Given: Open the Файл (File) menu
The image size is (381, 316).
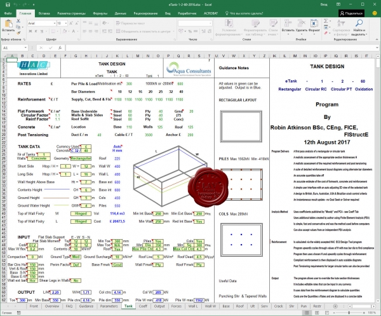Looking at the screenshot, I should click(8, 13).
